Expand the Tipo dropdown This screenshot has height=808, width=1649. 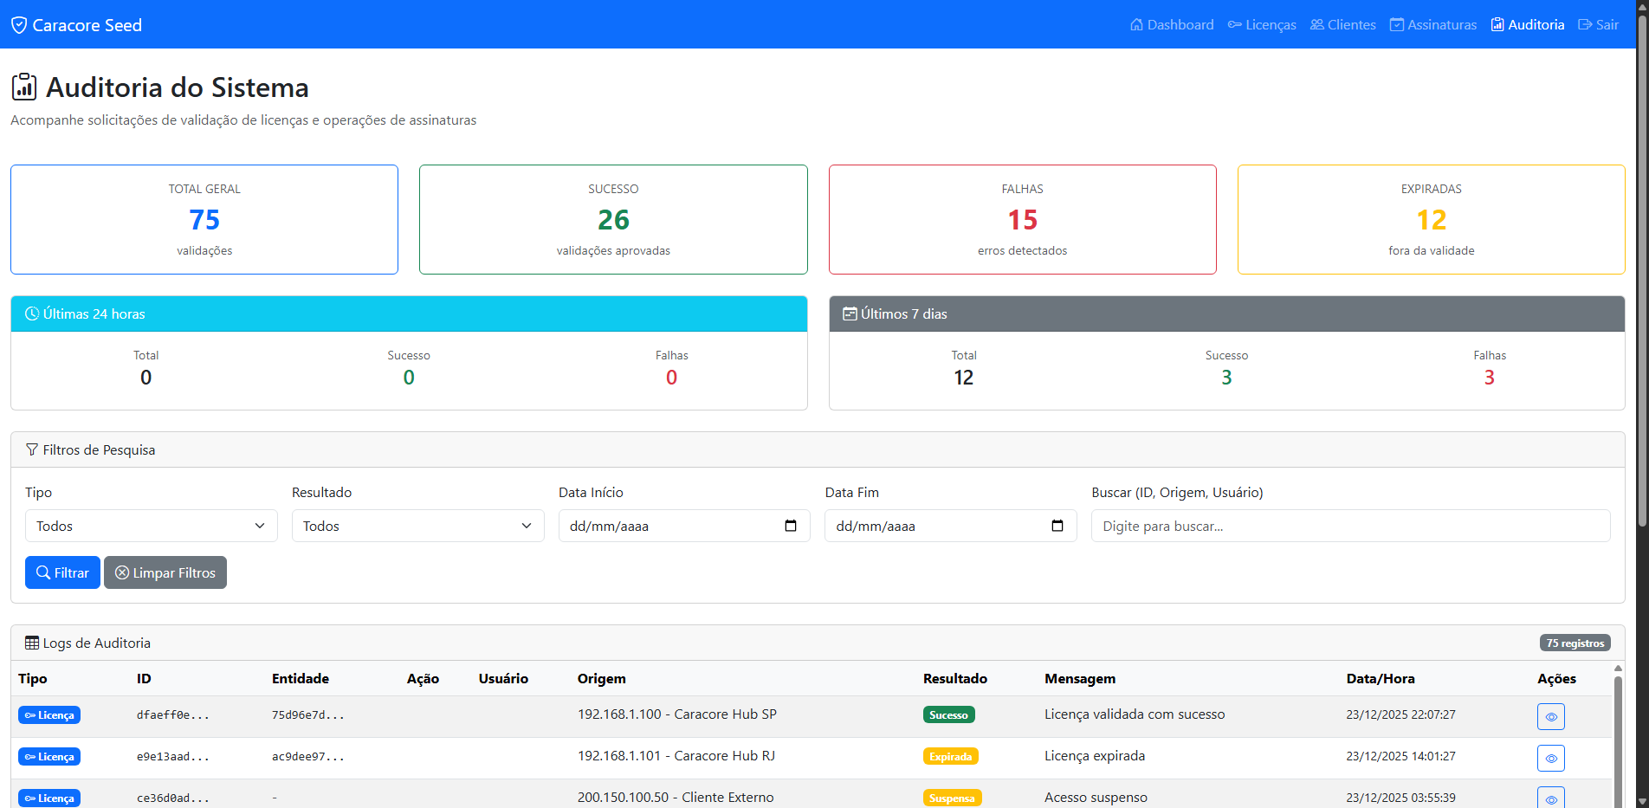(151, 526)
